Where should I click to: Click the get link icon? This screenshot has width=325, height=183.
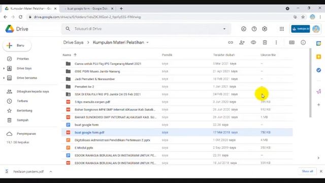(231, 42)
